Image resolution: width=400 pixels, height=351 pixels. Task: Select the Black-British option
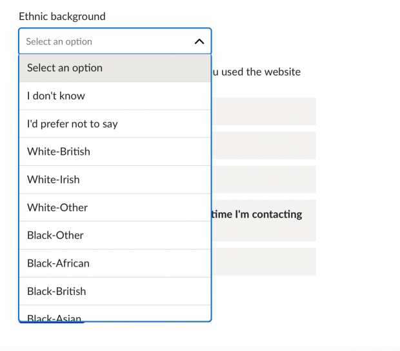[x=115, y=291]
